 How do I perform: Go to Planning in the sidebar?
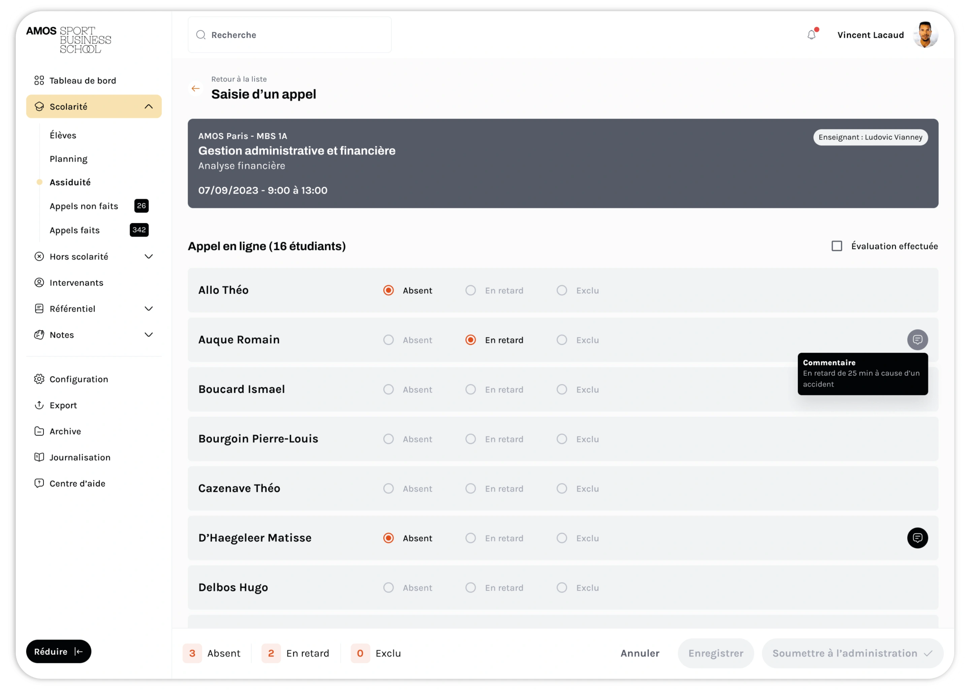click(x=68, y=158)
